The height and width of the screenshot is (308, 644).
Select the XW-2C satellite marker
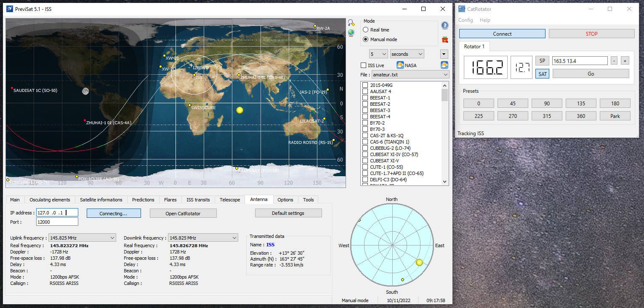(x=160, y=67)
